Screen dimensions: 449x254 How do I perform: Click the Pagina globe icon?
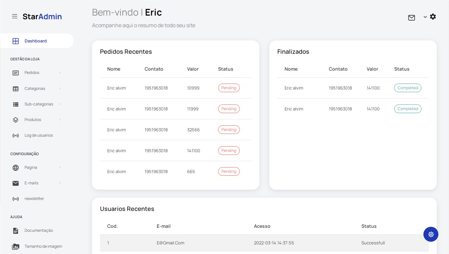16,167
